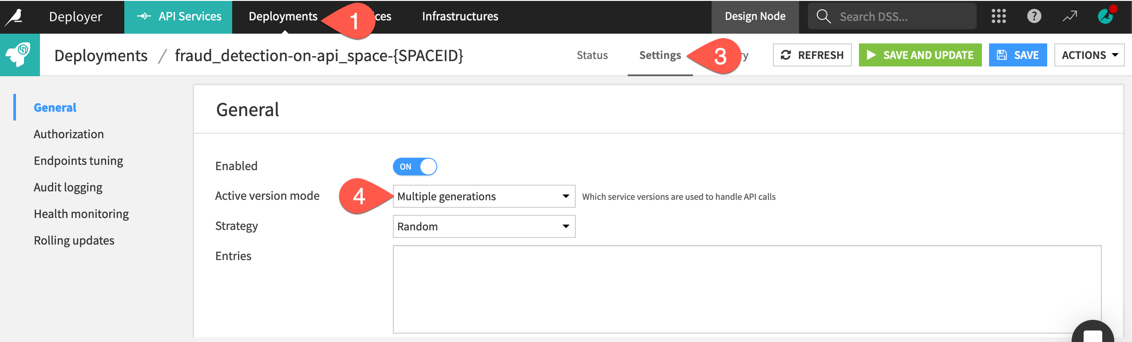
Task: Switch to the Status tab
Action: pyautogui.click(x=592, y=55)
